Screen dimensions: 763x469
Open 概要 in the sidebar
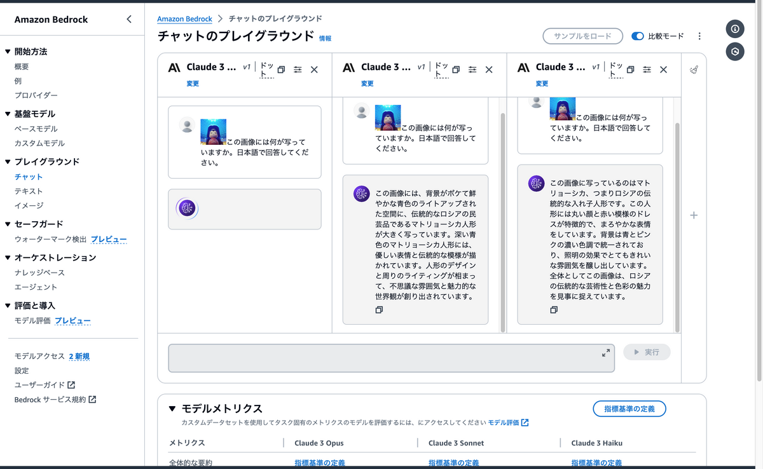pyautogui.click(x=22, y=67)
